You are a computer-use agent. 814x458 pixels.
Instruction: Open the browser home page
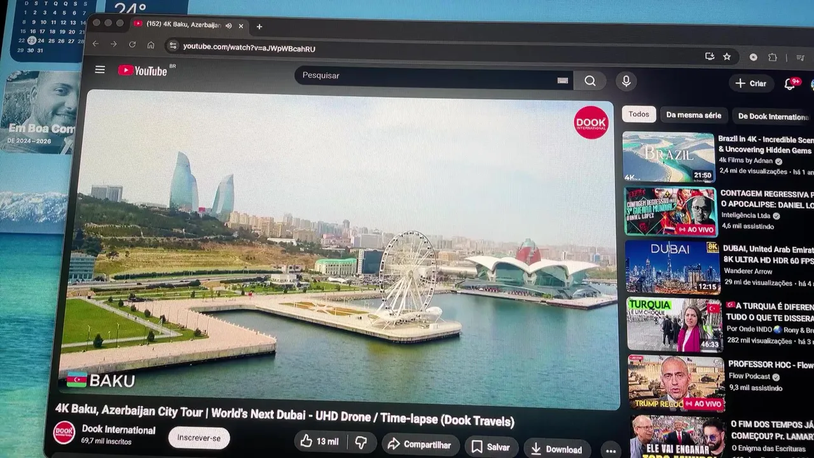(151, 45)
